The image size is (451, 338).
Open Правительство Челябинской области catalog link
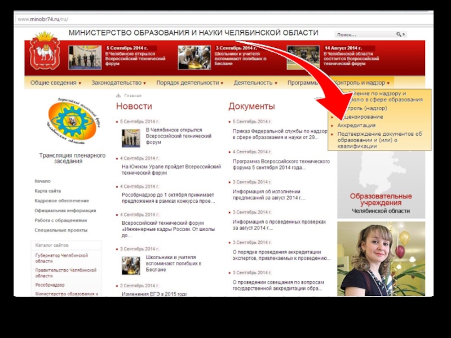coord(66,273)
